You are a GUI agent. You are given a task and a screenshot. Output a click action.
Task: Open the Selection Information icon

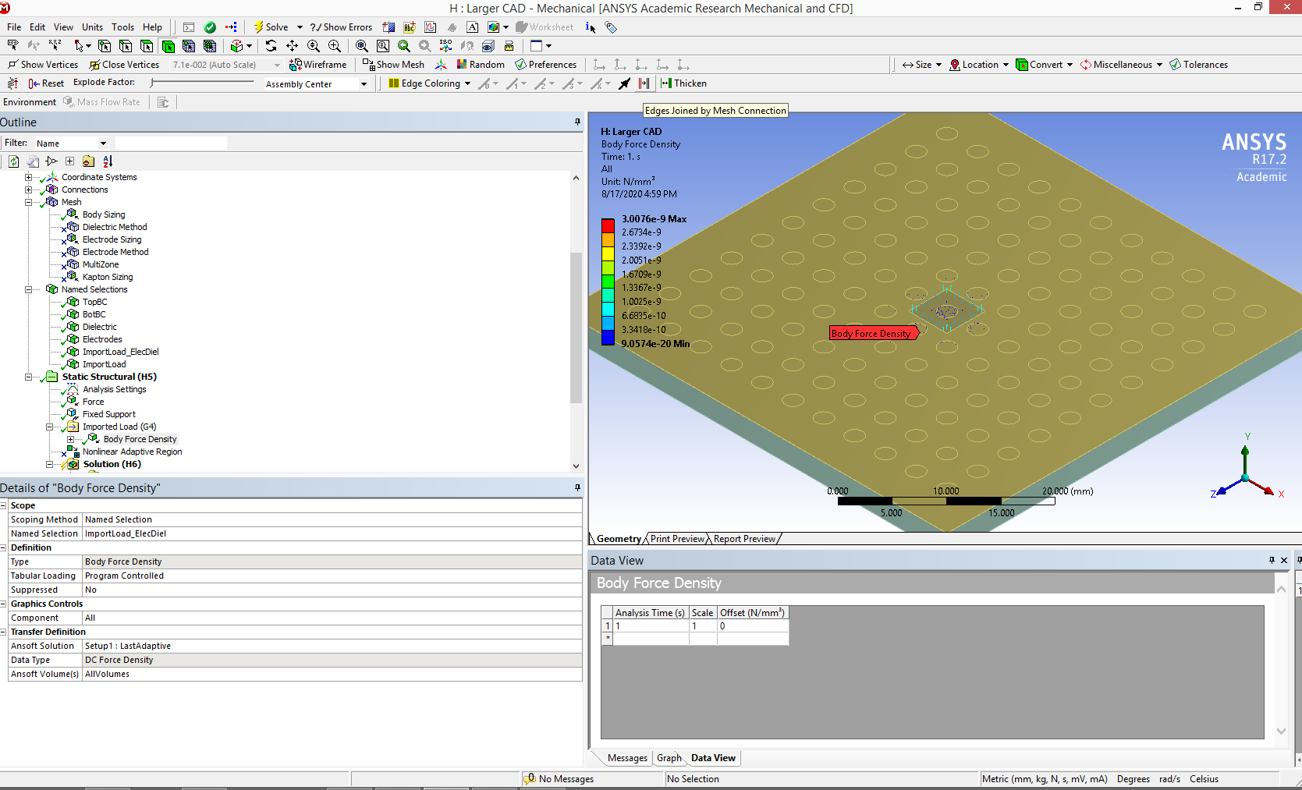click(591, 27)
